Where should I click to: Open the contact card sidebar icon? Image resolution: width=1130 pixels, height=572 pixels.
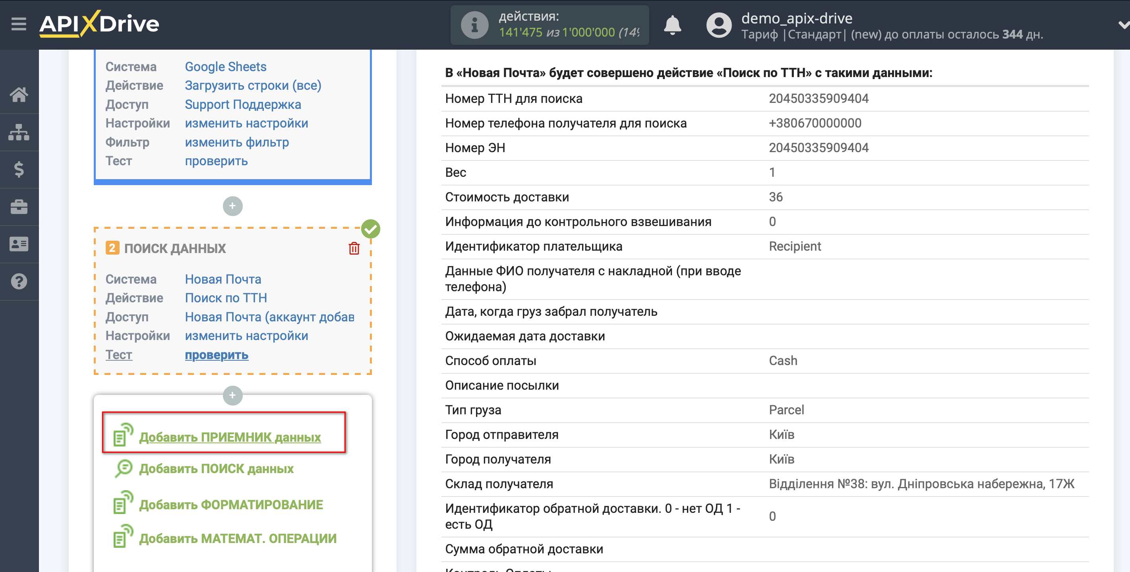coord(19,244)
